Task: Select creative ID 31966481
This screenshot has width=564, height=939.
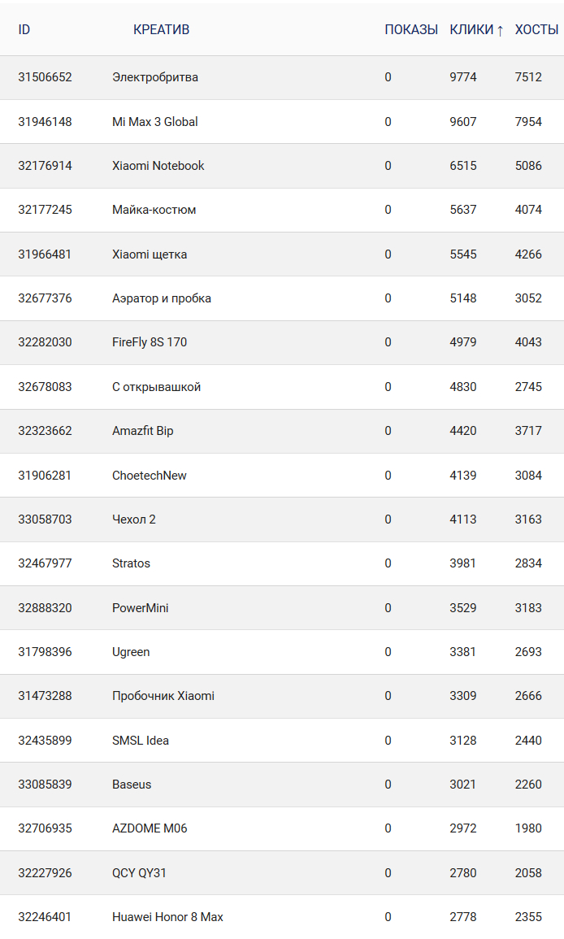Action: pos(45,254)
